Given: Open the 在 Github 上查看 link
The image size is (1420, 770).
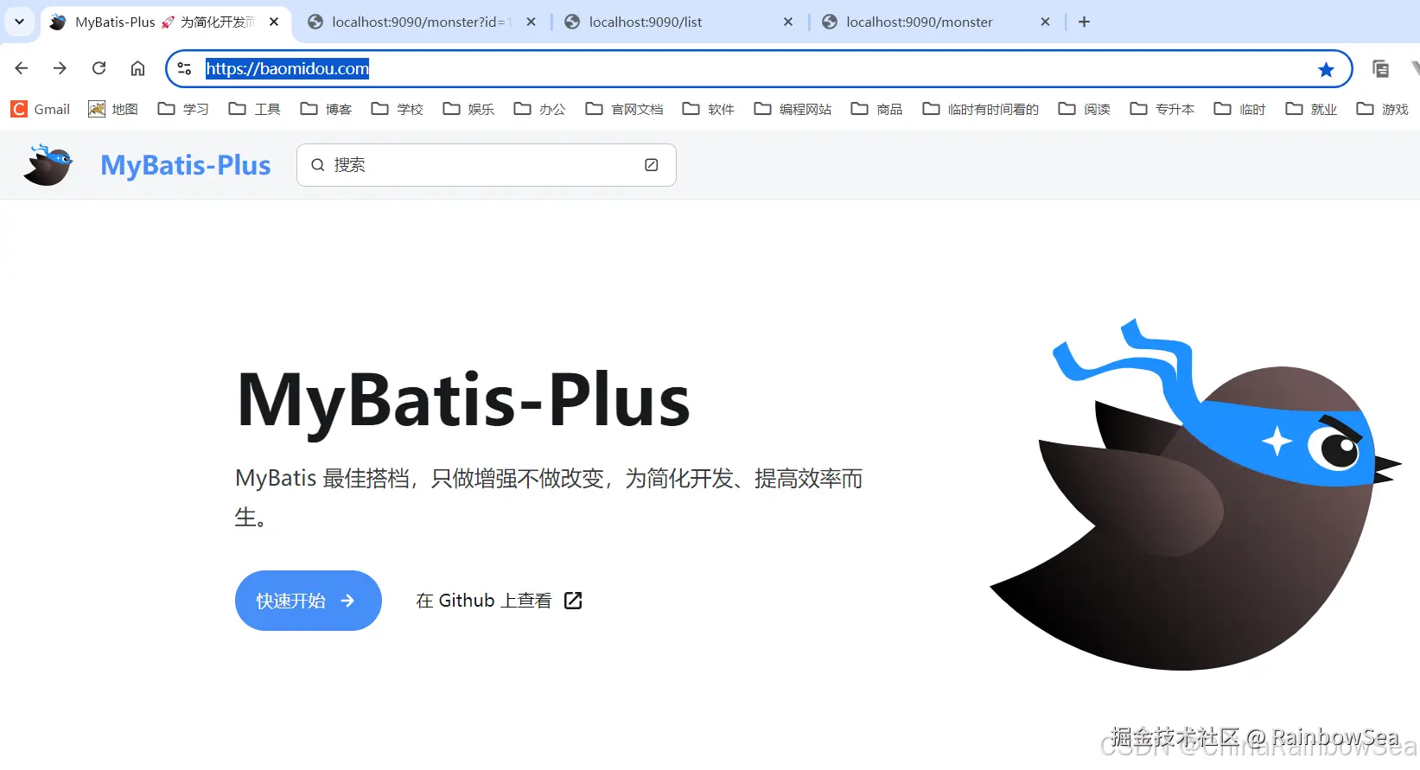Looking at the screenshot, I should tap(499, 601).
